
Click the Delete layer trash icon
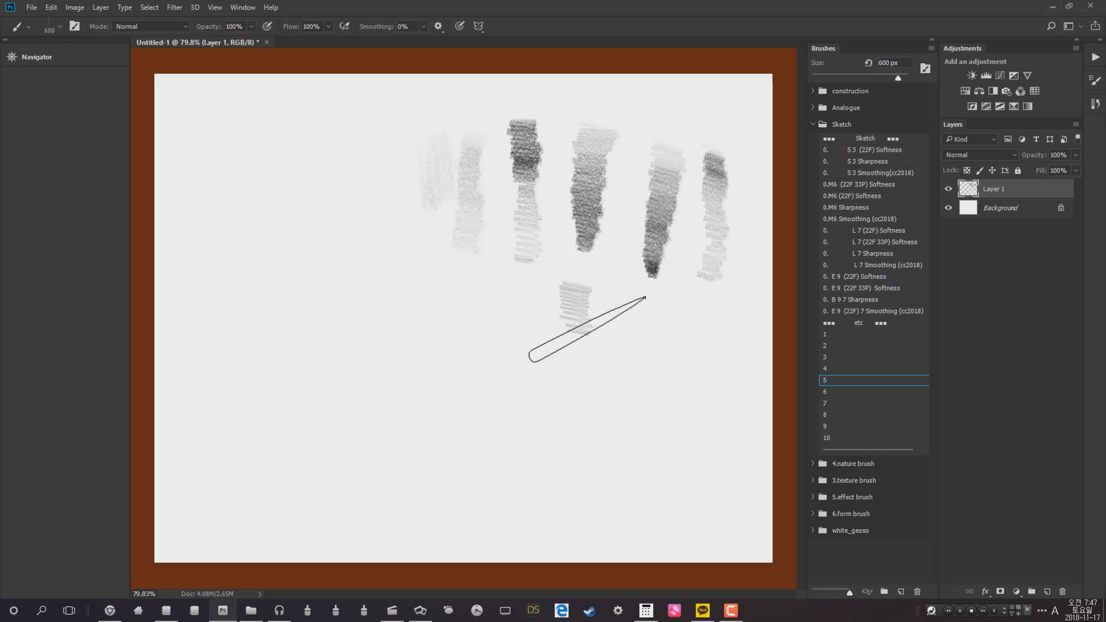tap(1062, 591)
